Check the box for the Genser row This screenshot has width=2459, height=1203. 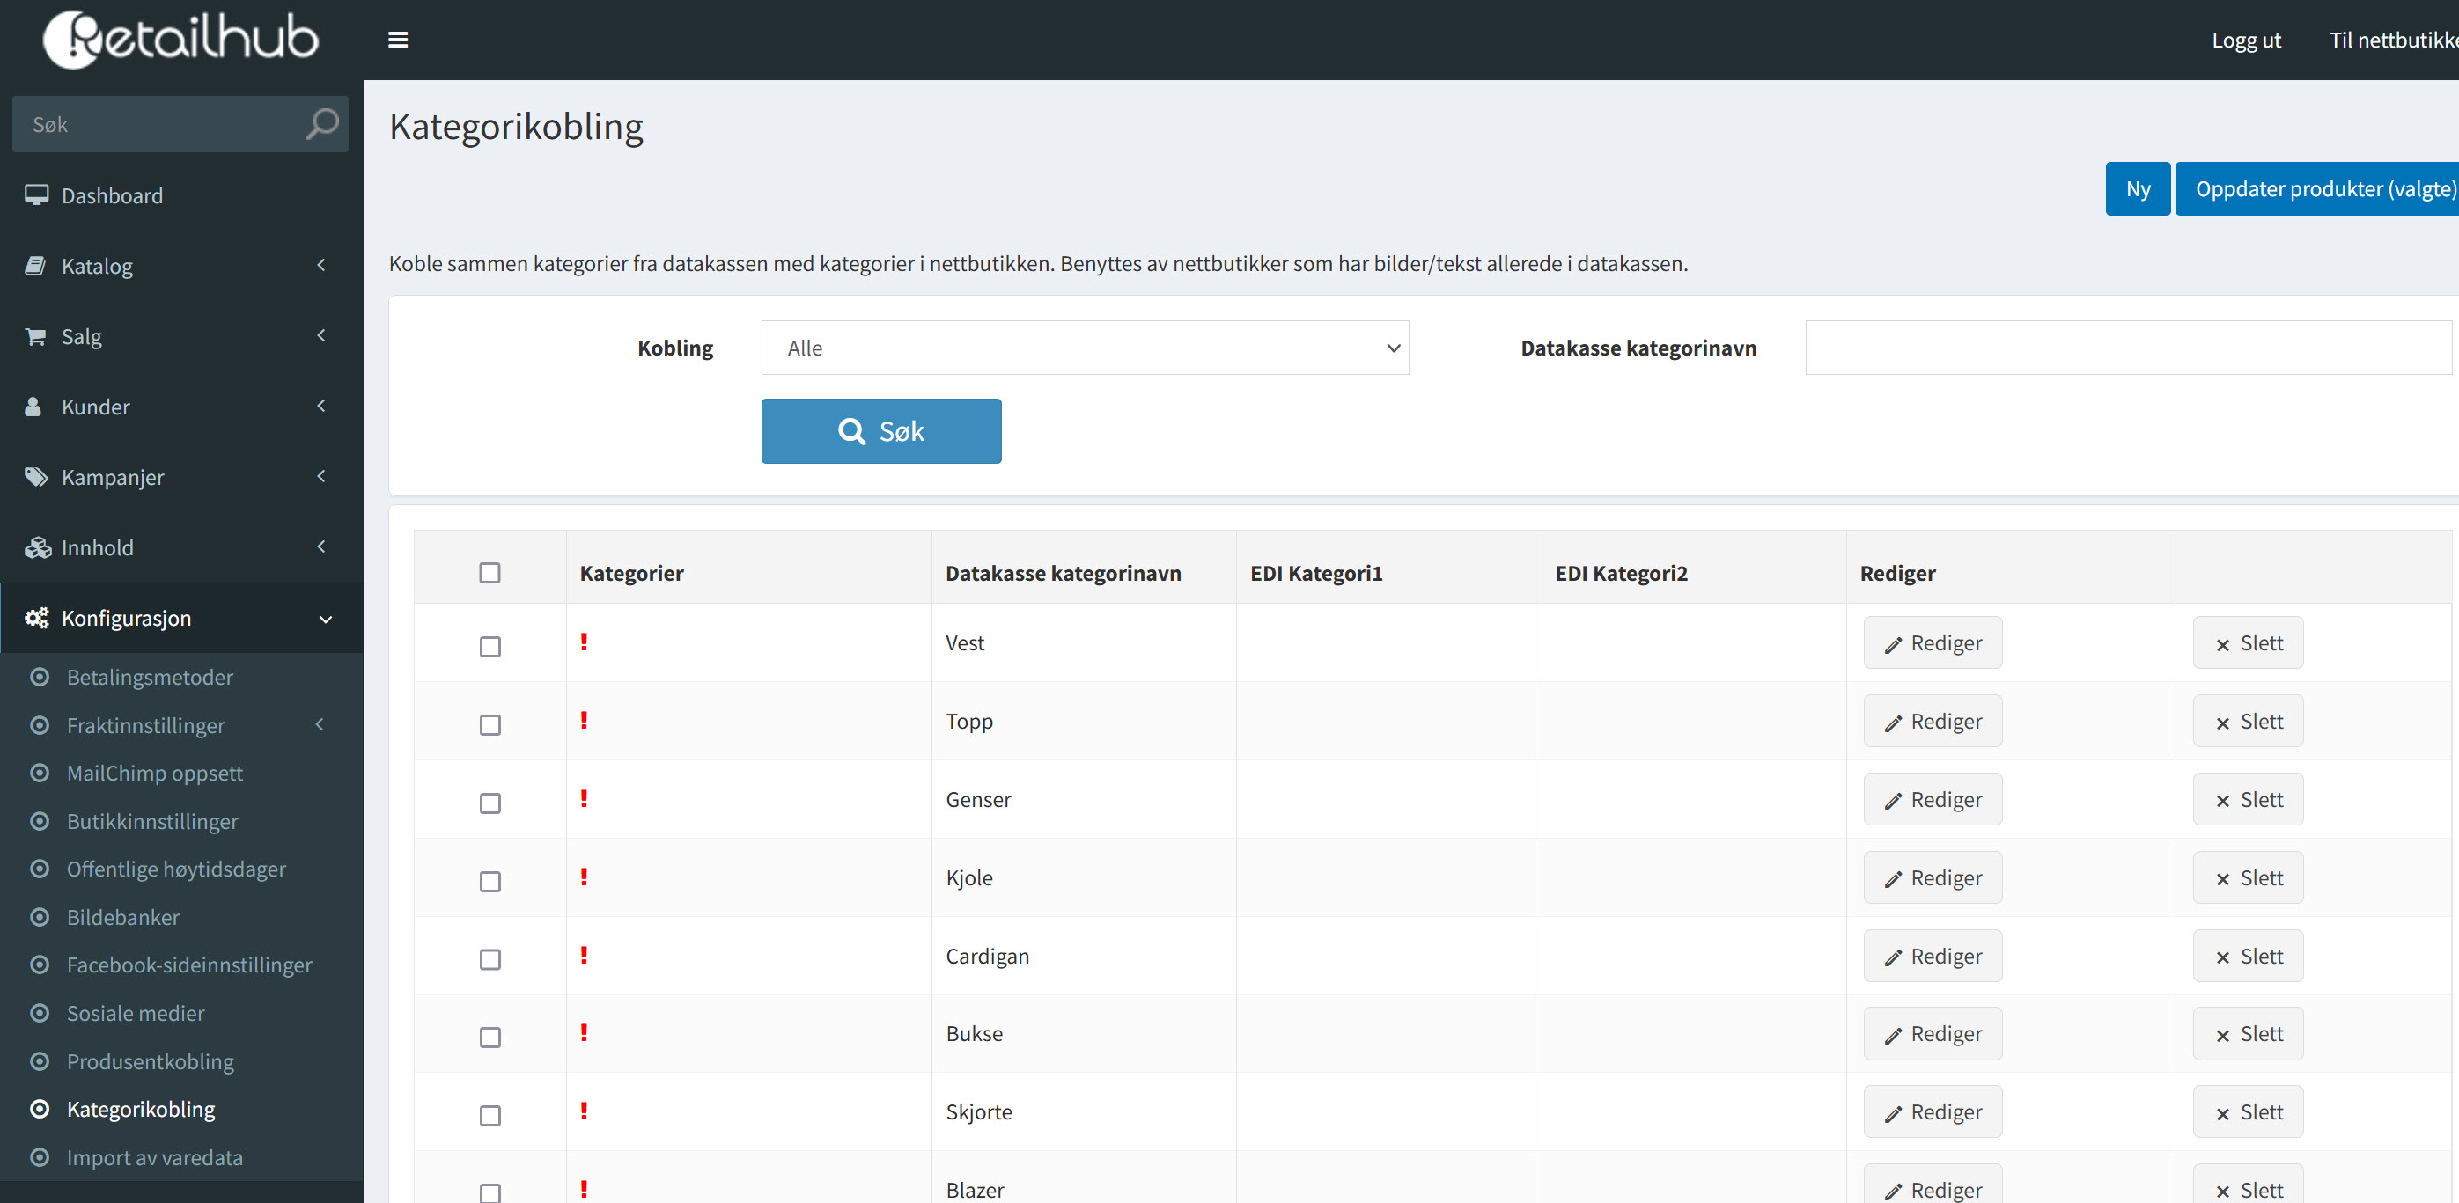[490, 803]
